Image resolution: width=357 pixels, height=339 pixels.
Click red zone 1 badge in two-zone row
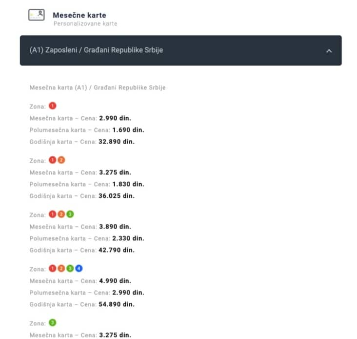pos(53,160)
